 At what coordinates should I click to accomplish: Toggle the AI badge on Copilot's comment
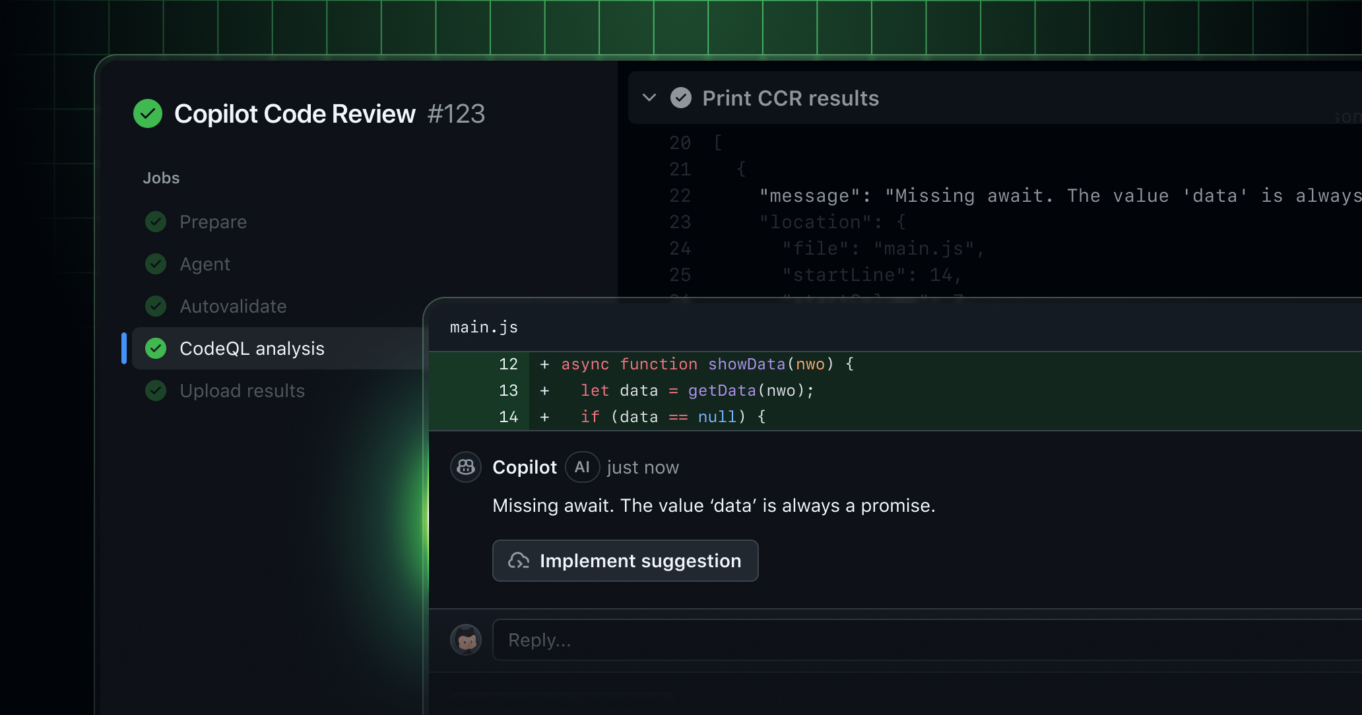583,467
